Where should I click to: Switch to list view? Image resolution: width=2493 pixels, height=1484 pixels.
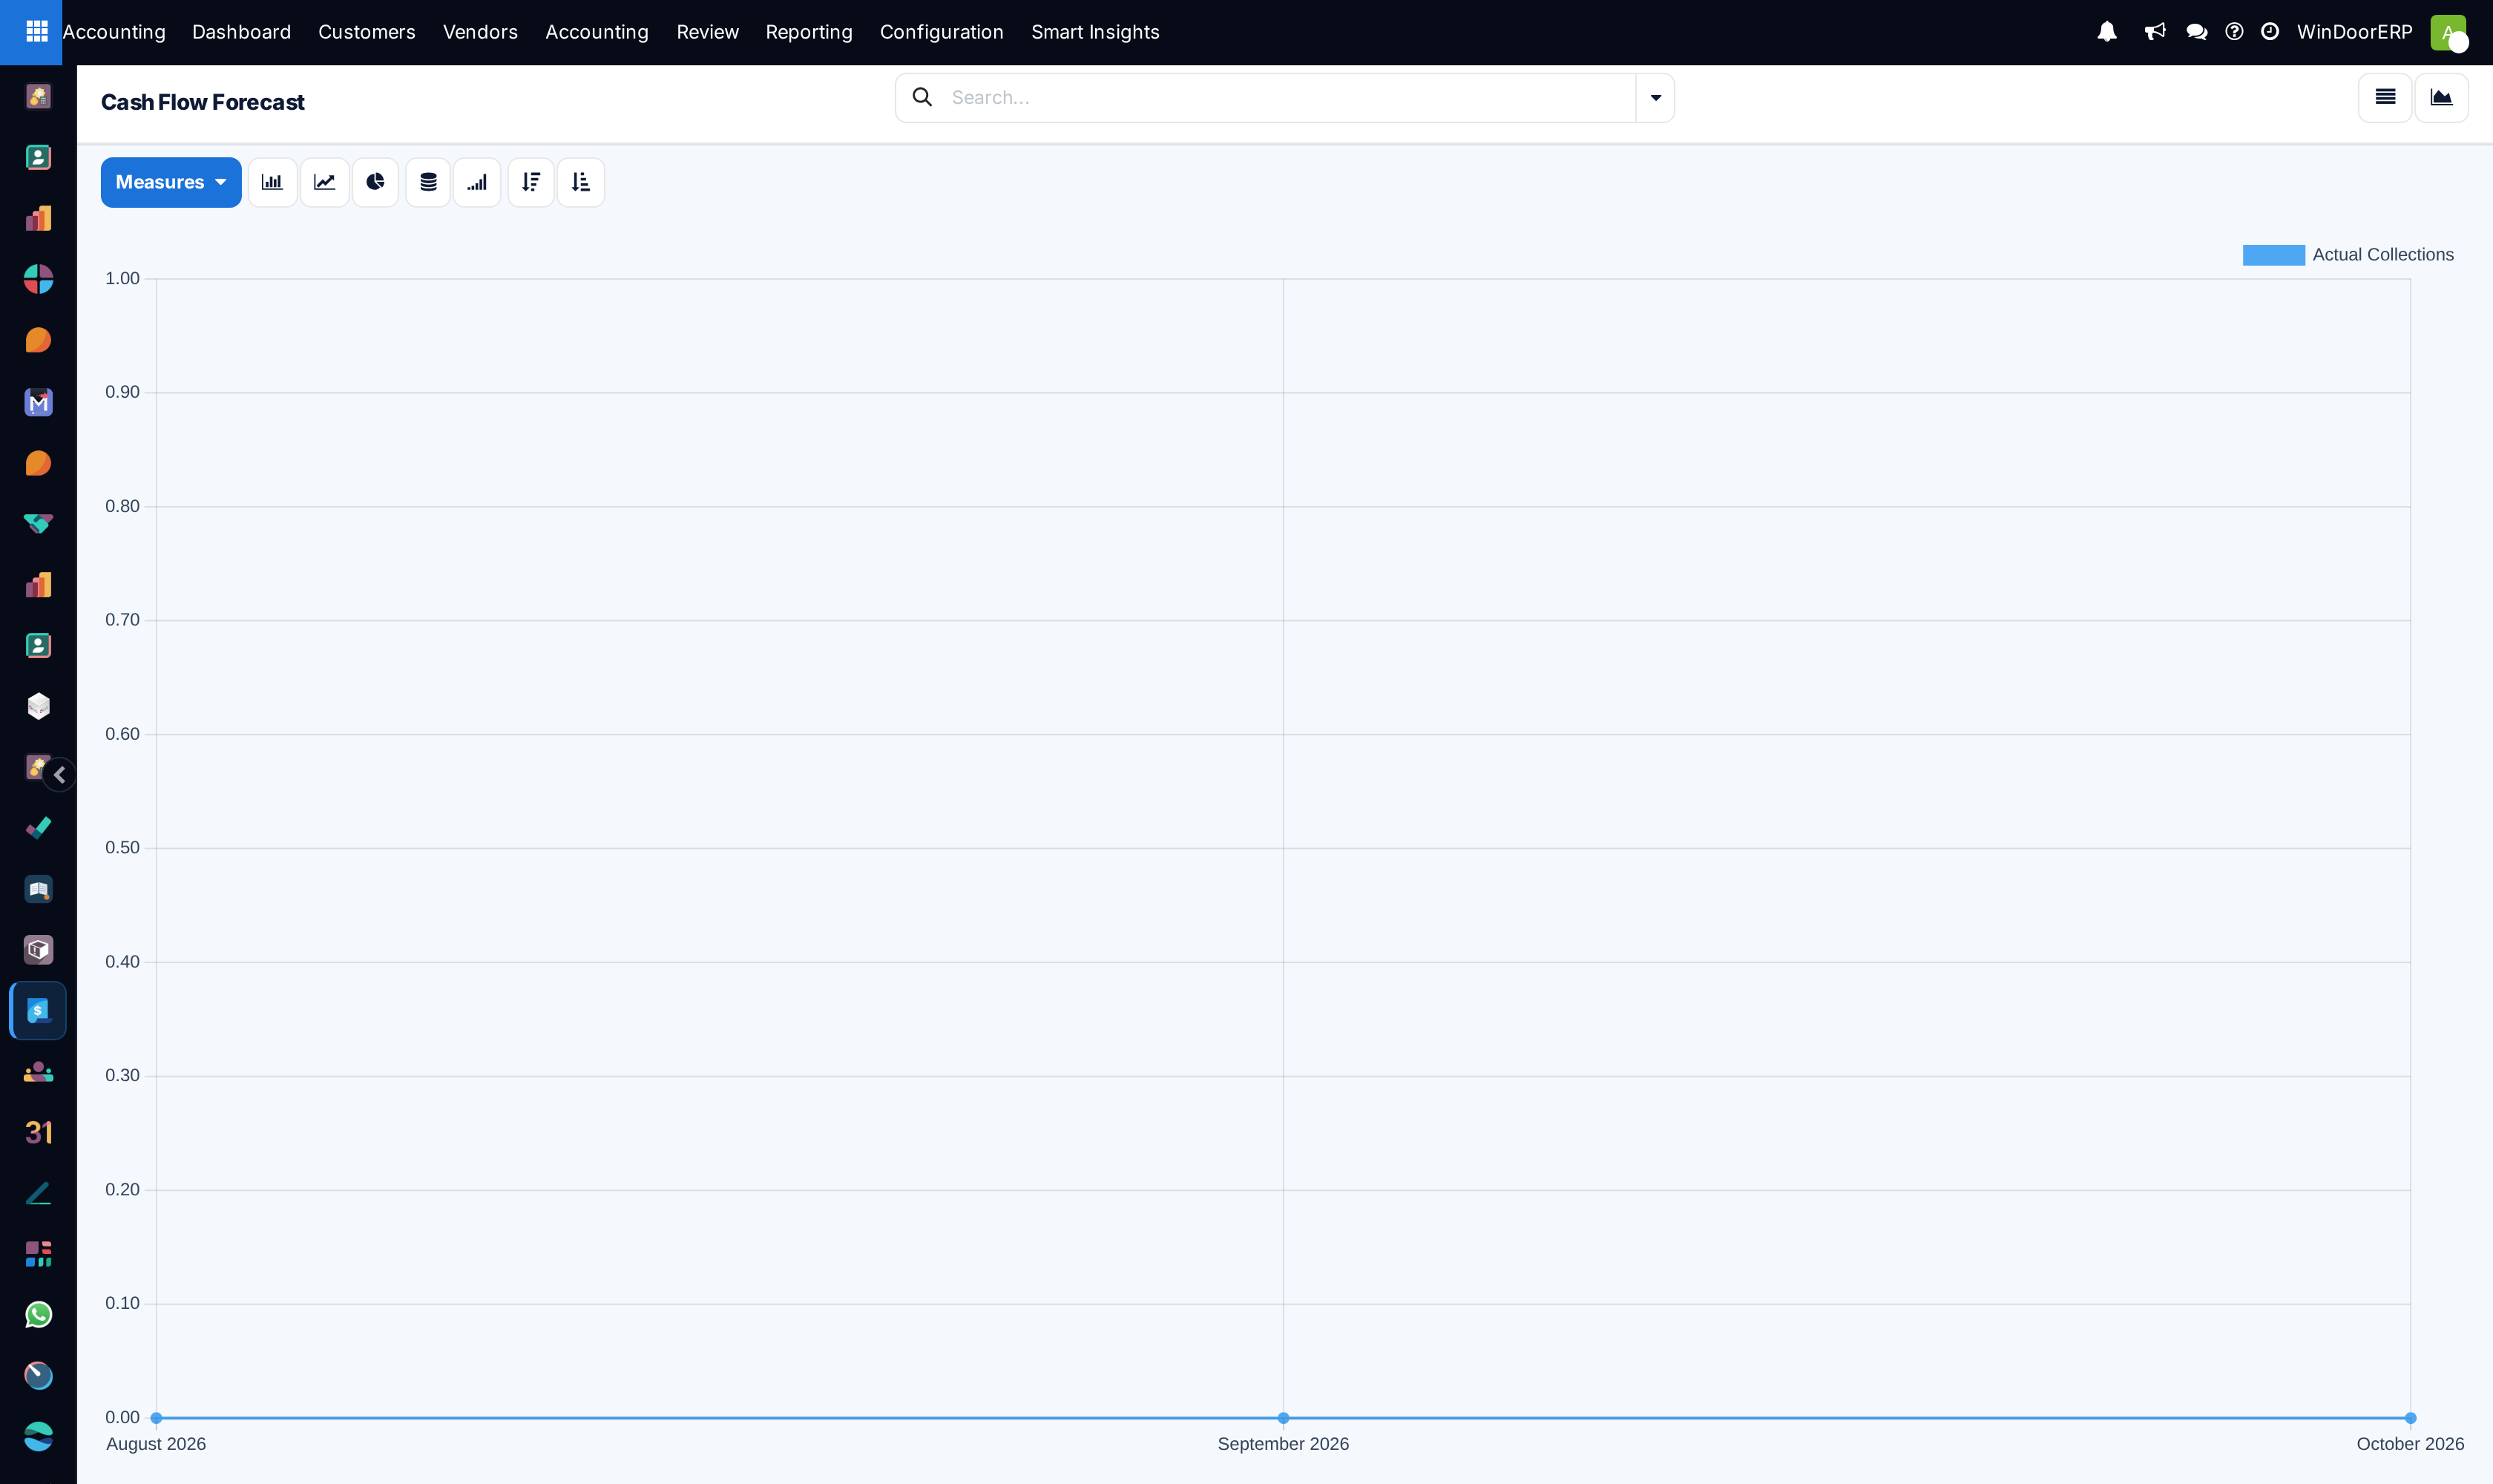[2385, 98]
